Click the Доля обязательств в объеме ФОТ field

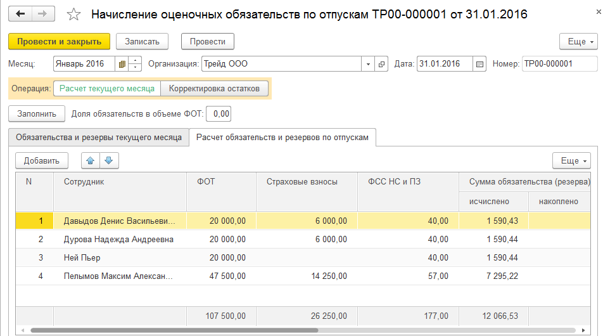click(x=219, y=114)
